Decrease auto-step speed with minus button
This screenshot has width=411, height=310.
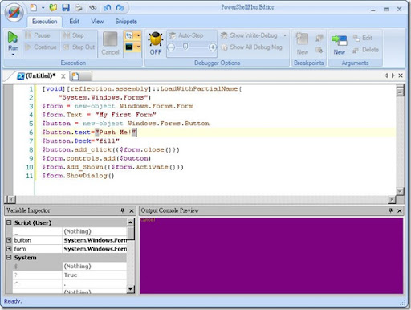pyautogui.click(x=171, y=47)
